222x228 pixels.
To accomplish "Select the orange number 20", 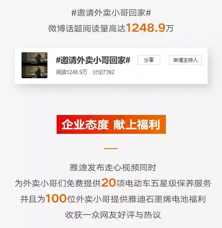I will pos(109,183).
